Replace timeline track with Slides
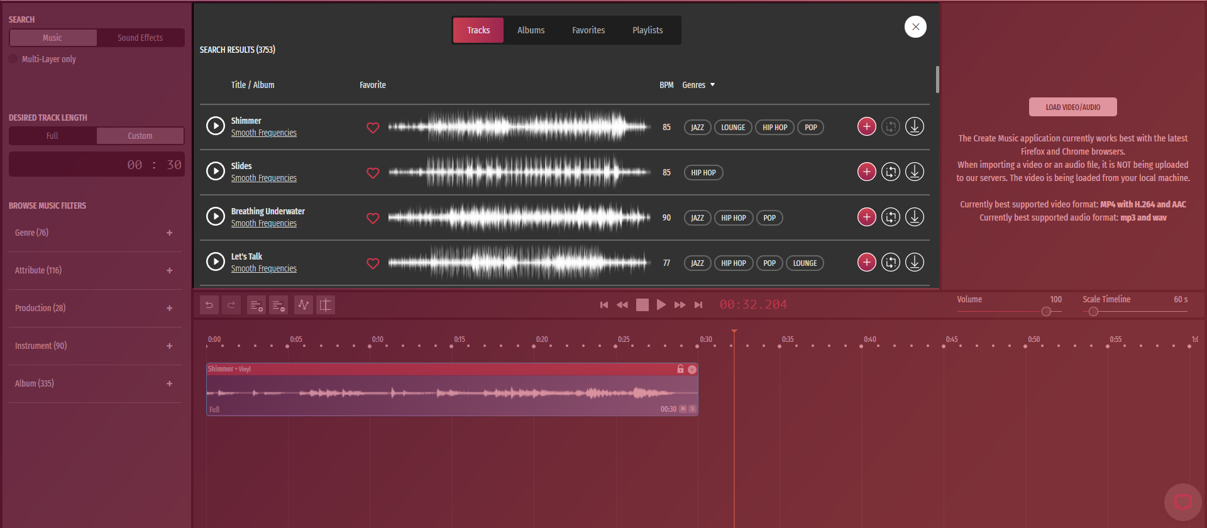Viewport: 1207px width, 528px height. coord(891,172)
